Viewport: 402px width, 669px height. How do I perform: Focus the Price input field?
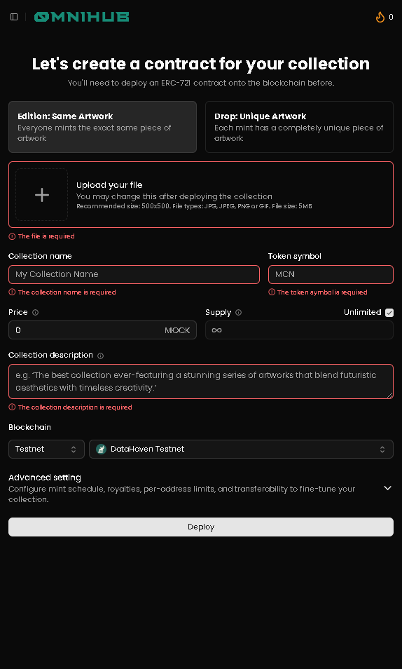[x=102, y=330]
